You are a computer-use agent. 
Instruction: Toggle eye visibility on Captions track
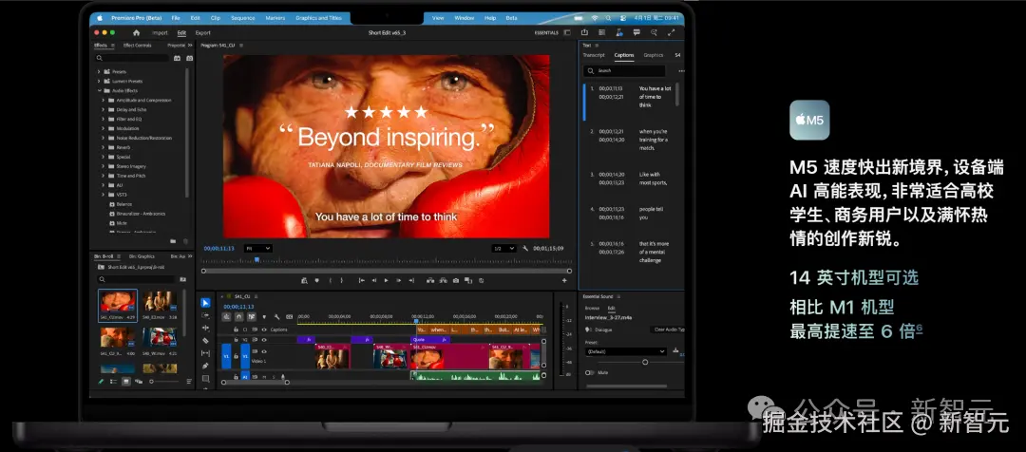[262, 330]
